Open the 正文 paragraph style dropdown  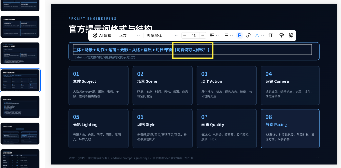click(x=129, y=36)
